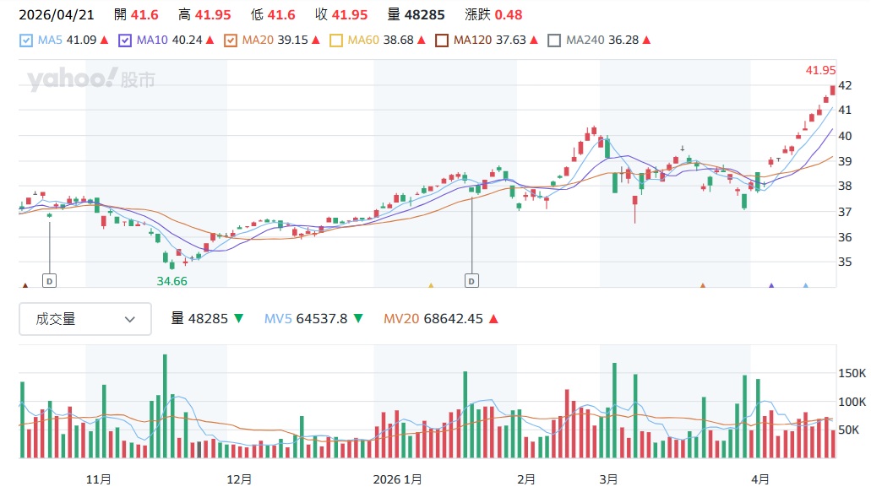Enable the MA60 moving average checkbox

[x=337, y=40]
